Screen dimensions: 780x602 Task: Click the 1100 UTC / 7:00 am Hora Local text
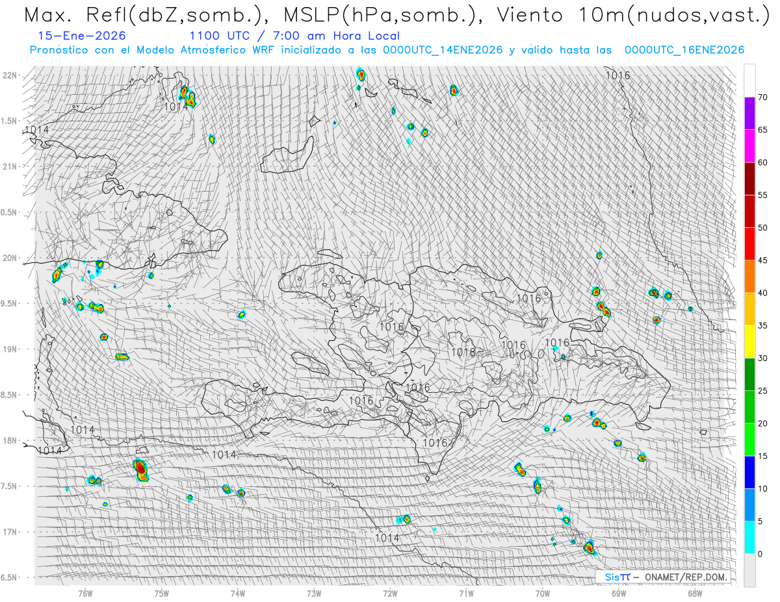(x=294, y=36)
